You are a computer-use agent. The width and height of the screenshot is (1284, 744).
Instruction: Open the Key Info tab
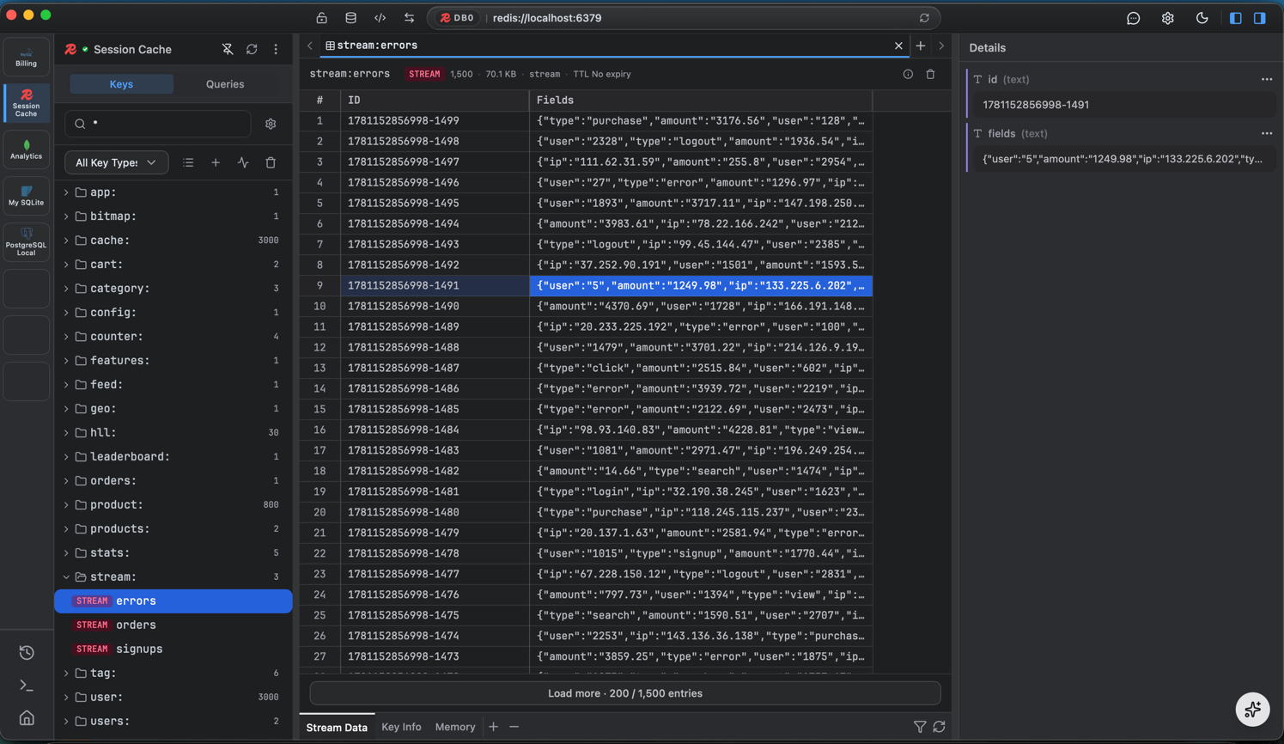pos(401,728)
